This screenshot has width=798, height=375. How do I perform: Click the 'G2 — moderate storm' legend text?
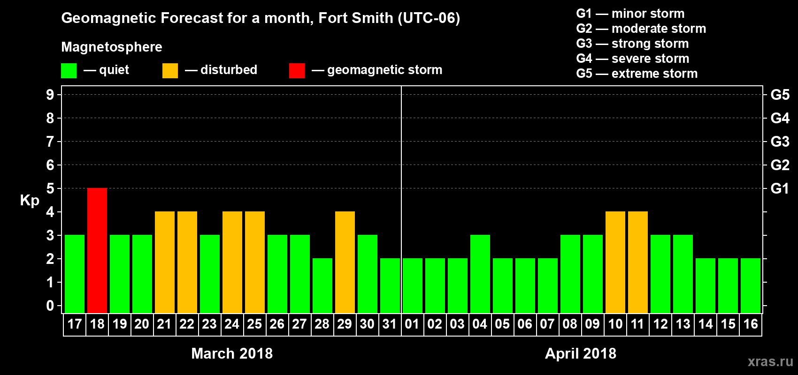click(x=641, y=29)
